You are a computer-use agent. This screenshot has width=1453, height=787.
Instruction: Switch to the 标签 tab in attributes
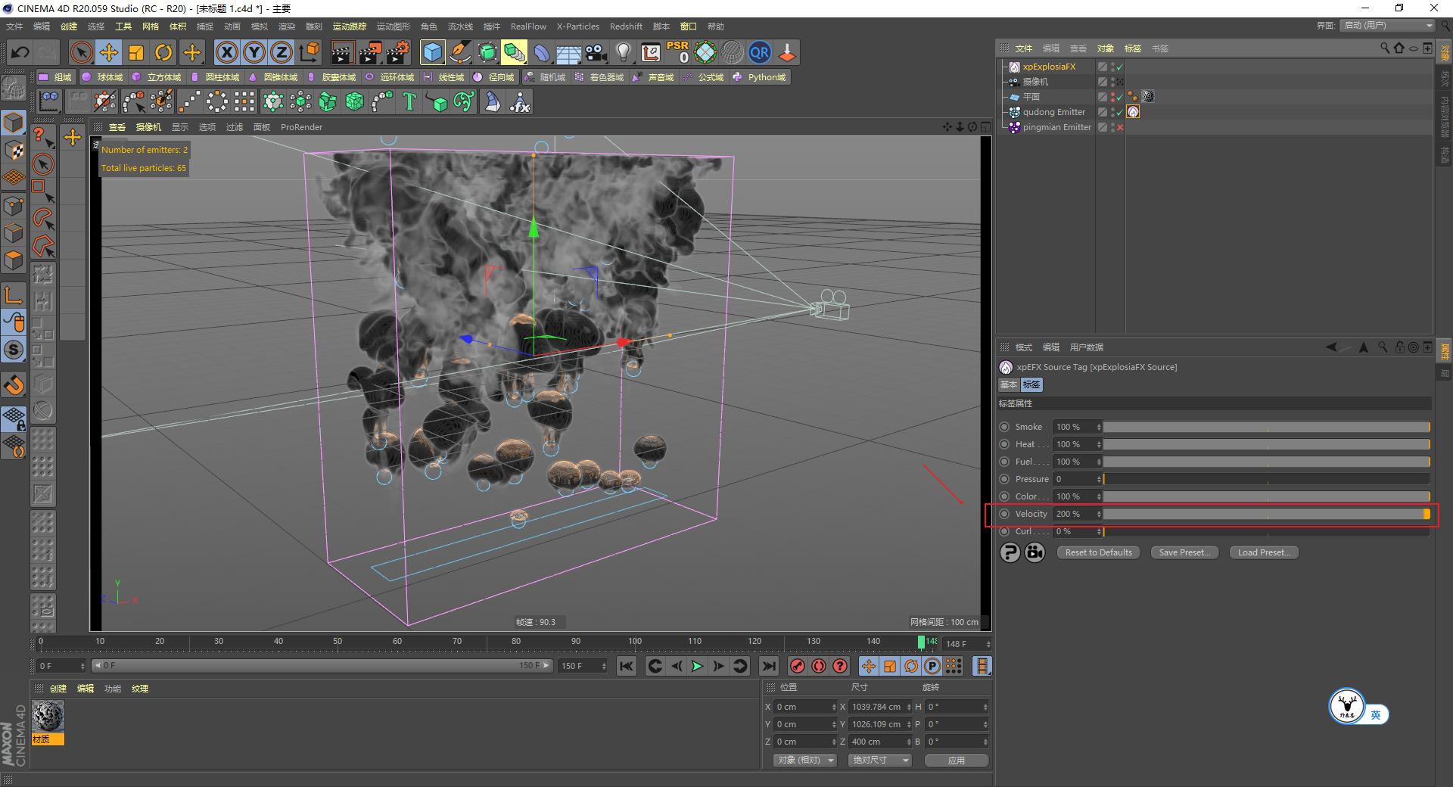click(x=1031, y=384)
